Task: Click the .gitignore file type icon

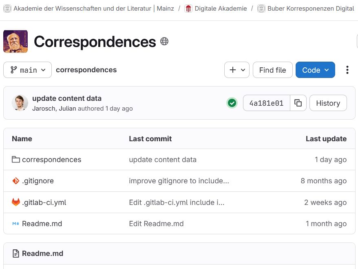Action: [15, 181]
